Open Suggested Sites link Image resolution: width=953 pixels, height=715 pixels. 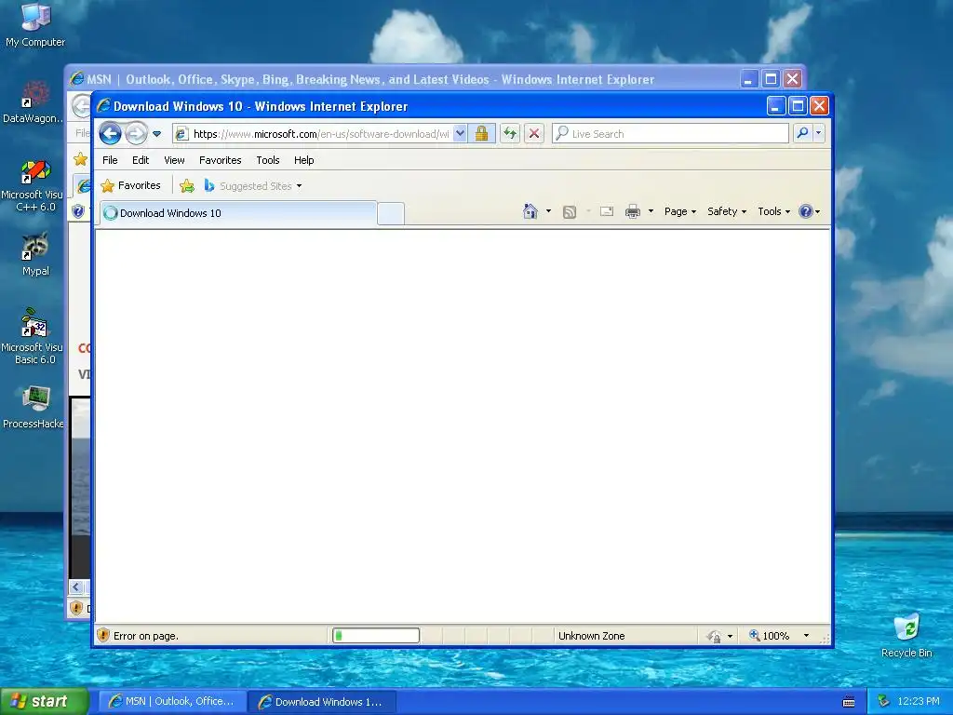(252, 186)
